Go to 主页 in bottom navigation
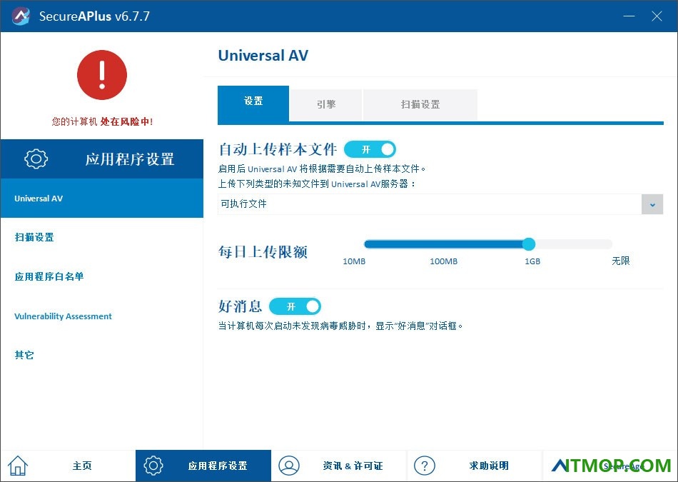This screenshot has height=482, width=678. [x=68, y=466]
